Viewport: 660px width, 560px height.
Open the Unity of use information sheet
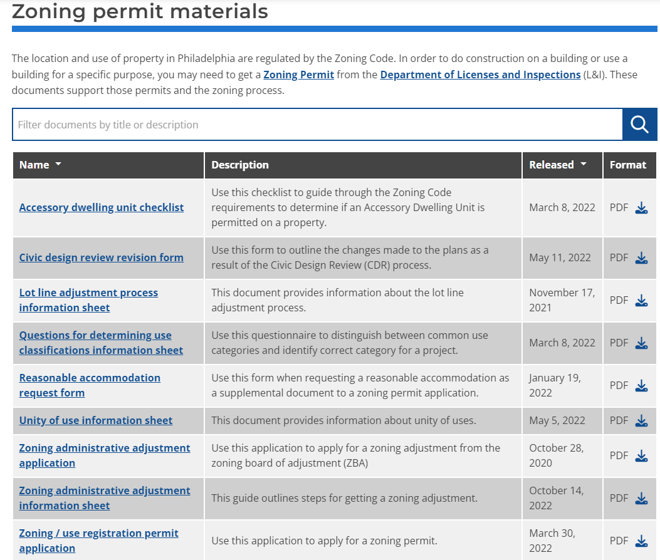(x=95, y=420)
